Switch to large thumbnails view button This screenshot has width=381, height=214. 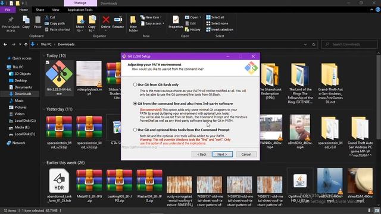[376, 210]
